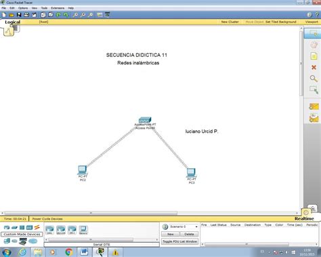Select the Wireless Devices category icon
Image resolution: width=321 pixels, height=257 pixels.
29,228
